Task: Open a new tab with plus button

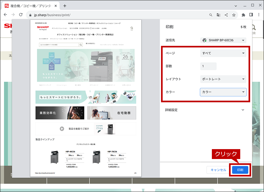Action: point(65,6)
